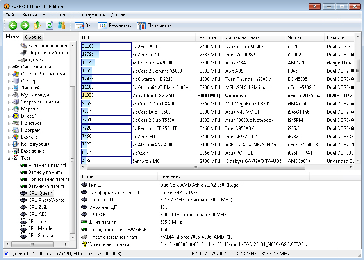Open the Довідка menu

tap(120, 15)
